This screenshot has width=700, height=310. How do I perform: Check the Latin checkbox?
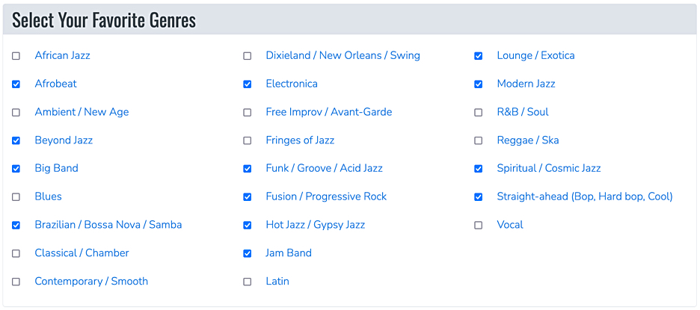click(248, 282)
